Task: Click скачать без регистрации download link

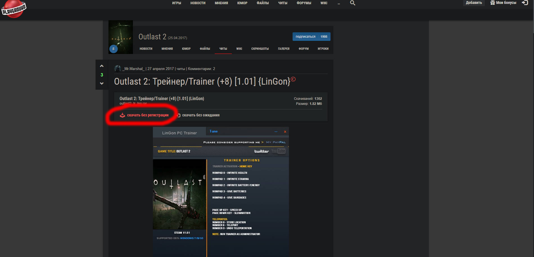Action: [x=148, y=115]
